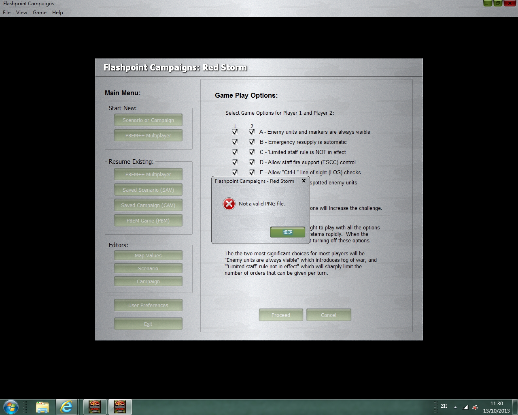
Task: Start a new Scenario or Campaign
Action: (148, 120)
